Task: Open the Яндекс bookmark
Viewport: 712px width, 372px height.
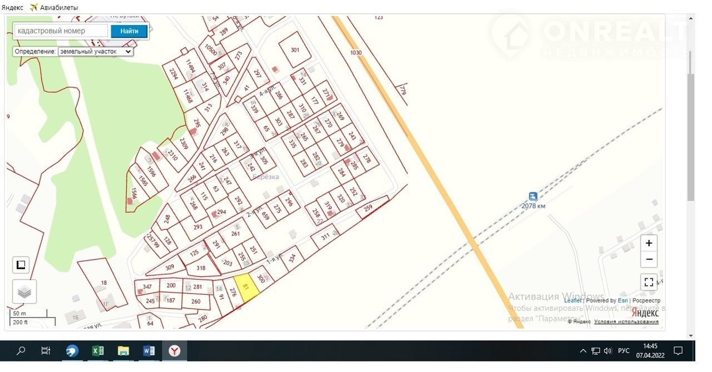Action: click(x=12, y=7)
